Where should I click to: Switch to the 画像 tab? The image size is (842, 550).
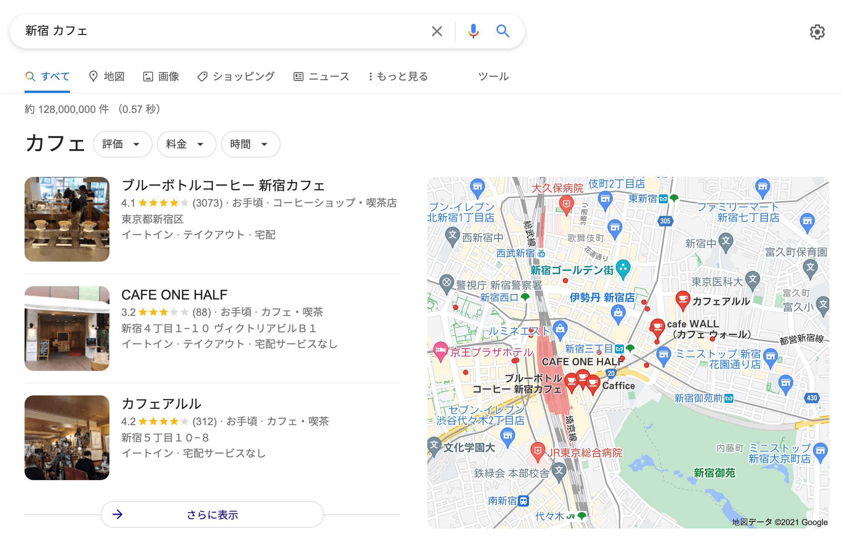161,77
